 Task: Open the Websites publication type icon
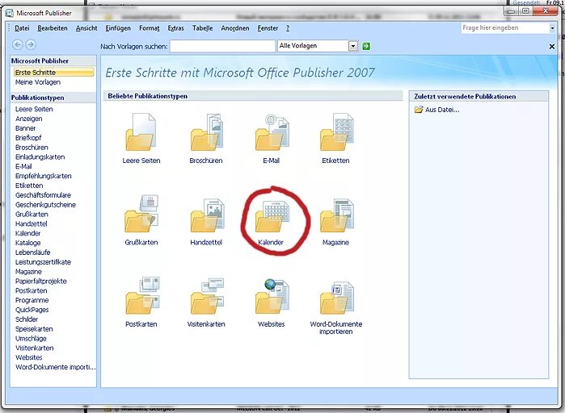[x=272, y=296]
